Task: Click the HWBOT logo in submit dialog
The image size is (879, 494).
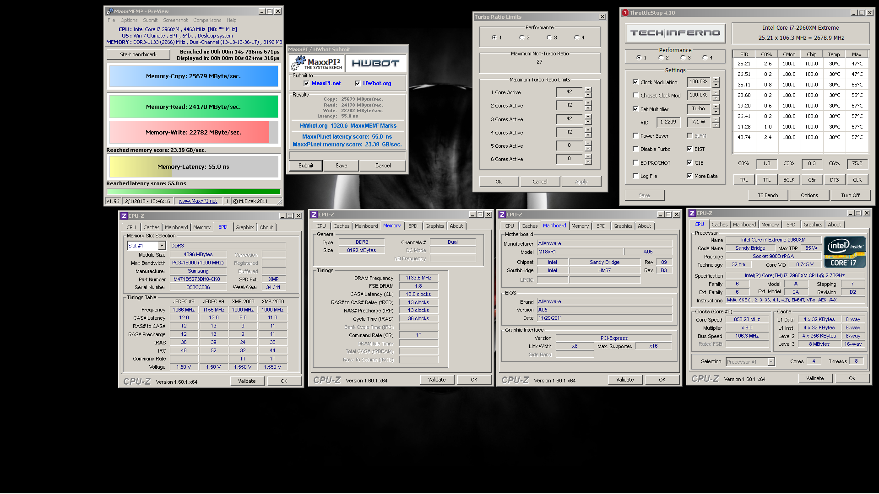Action: 375,63
